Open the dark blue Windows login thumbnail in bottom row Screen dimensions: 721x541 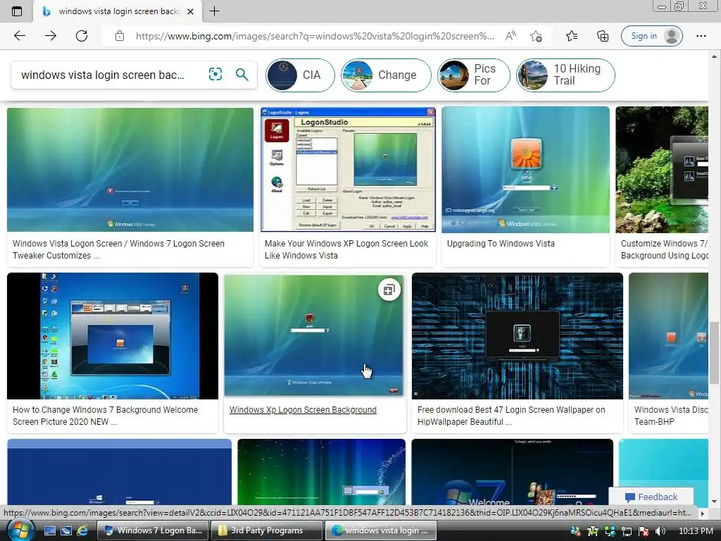(x=119, y=472)
